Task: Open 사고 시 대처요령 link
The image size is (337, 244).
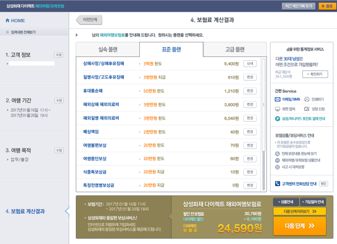Action: point(293,167)
